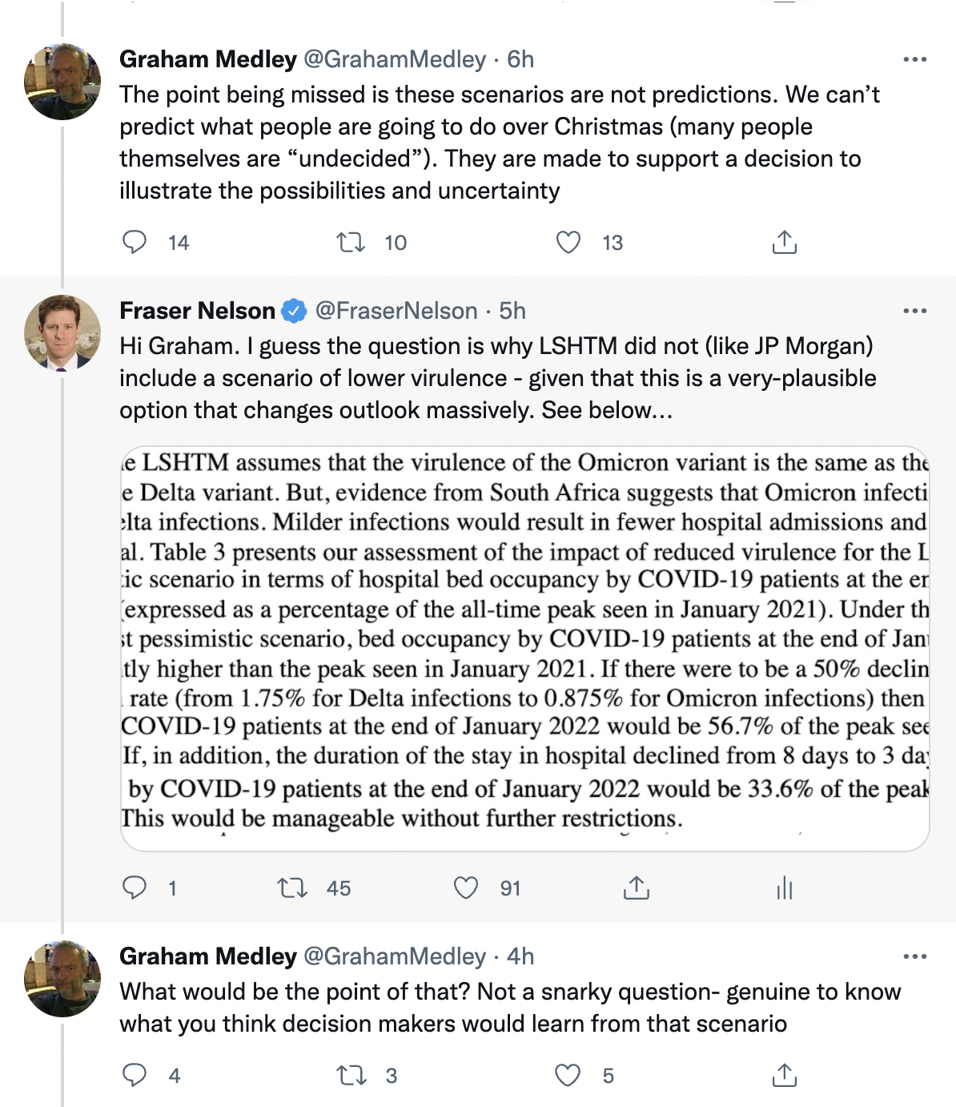Retweet Fraser Nelson's tweet
The image size is (956, 1107).
[292, 888]
